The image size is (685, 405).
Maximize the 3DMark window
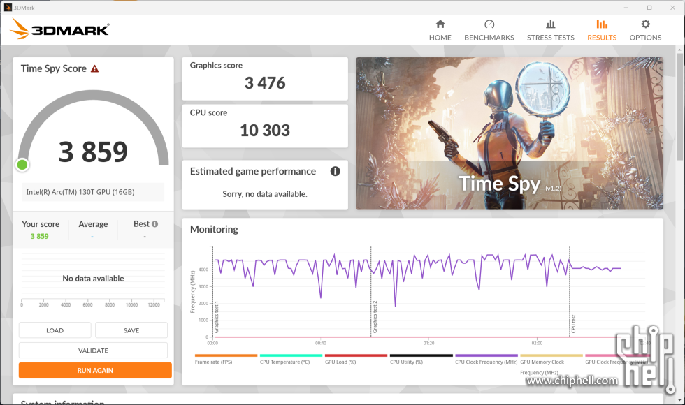coord(649,8)
